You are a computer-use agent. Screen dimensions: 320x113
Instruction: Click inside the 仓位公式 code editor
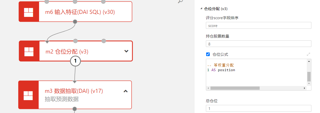coord(256,72)
